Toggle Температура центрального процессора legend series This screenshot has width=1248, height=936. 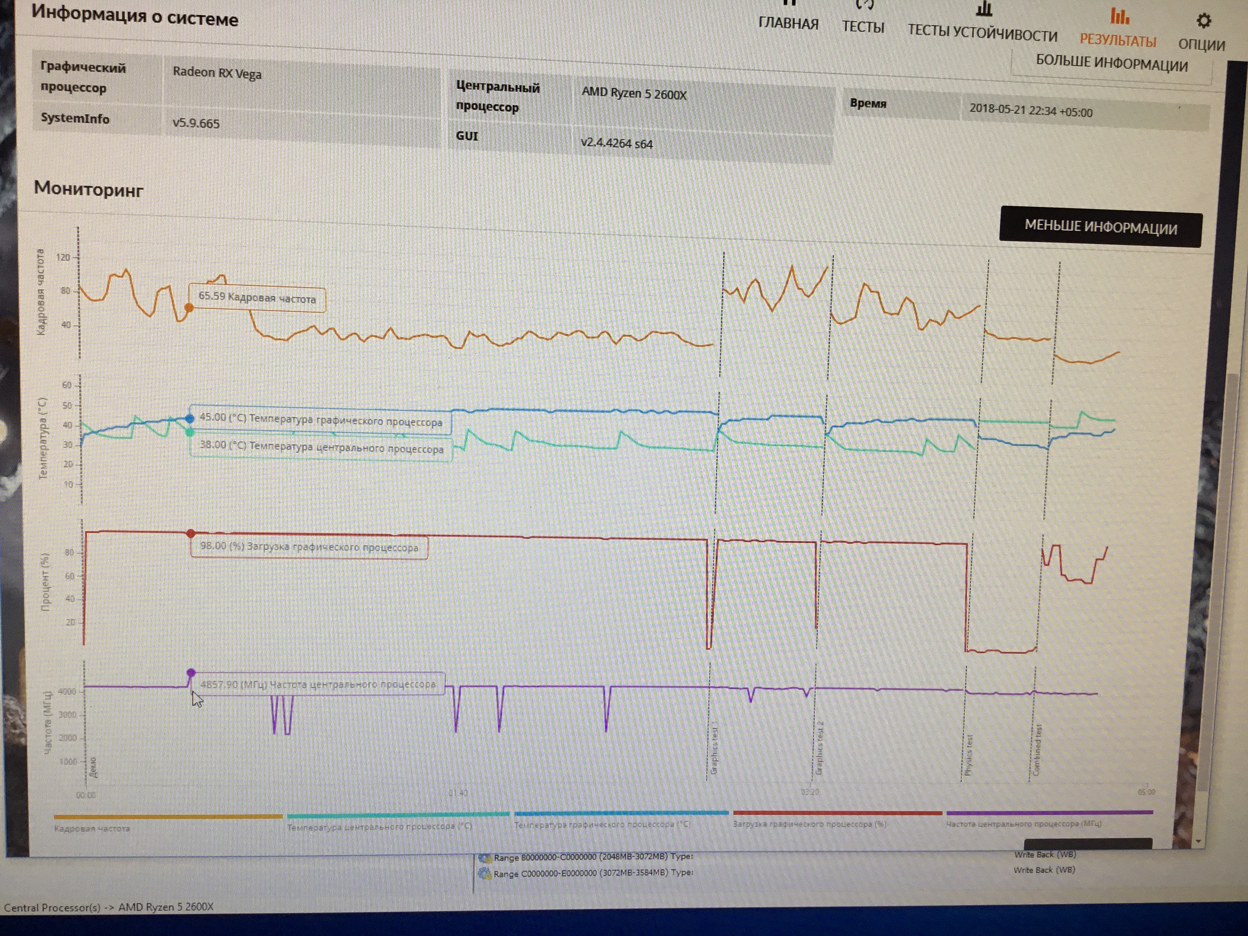[x=379, y=827]
